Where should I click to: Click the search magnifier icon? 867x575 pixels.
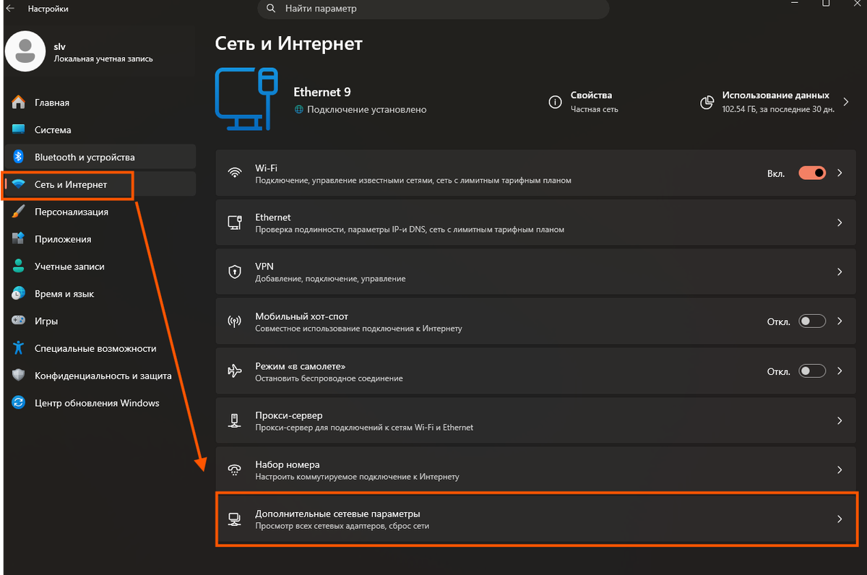tap(271, 9)
